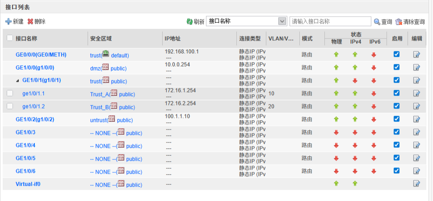
Task: Open the 接口名称 filter dropdown
Action: [x=282, y=21]
